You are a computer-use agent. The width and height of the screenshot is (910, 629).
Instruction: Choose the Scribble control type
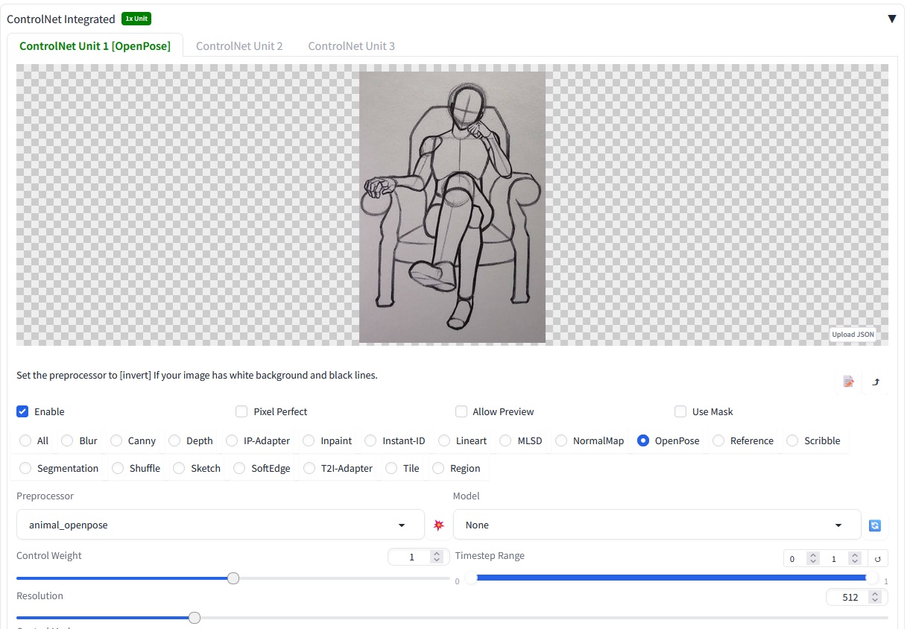point(792,440)
